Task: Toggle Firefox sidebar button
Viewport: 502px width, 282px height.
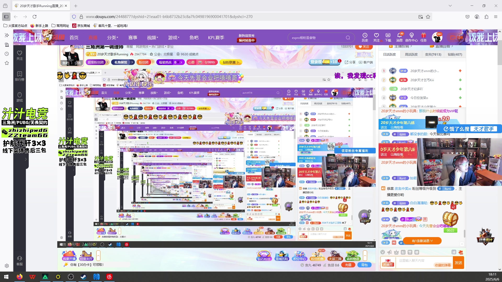Action: tap(6, 17)
